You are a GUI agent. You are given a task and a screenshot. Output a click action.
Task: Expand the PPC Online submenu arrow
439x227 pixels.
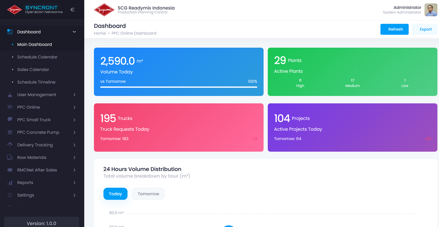click(74, 107)
